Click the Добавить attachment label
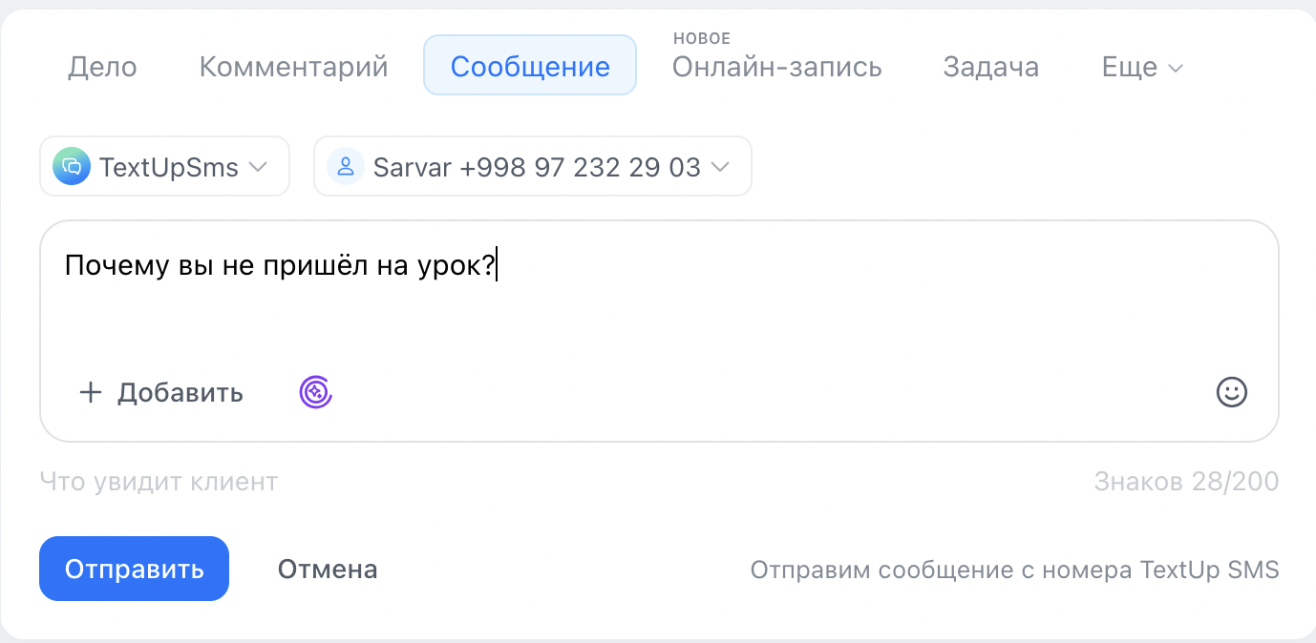The image size is (1316, 643). 180,393
